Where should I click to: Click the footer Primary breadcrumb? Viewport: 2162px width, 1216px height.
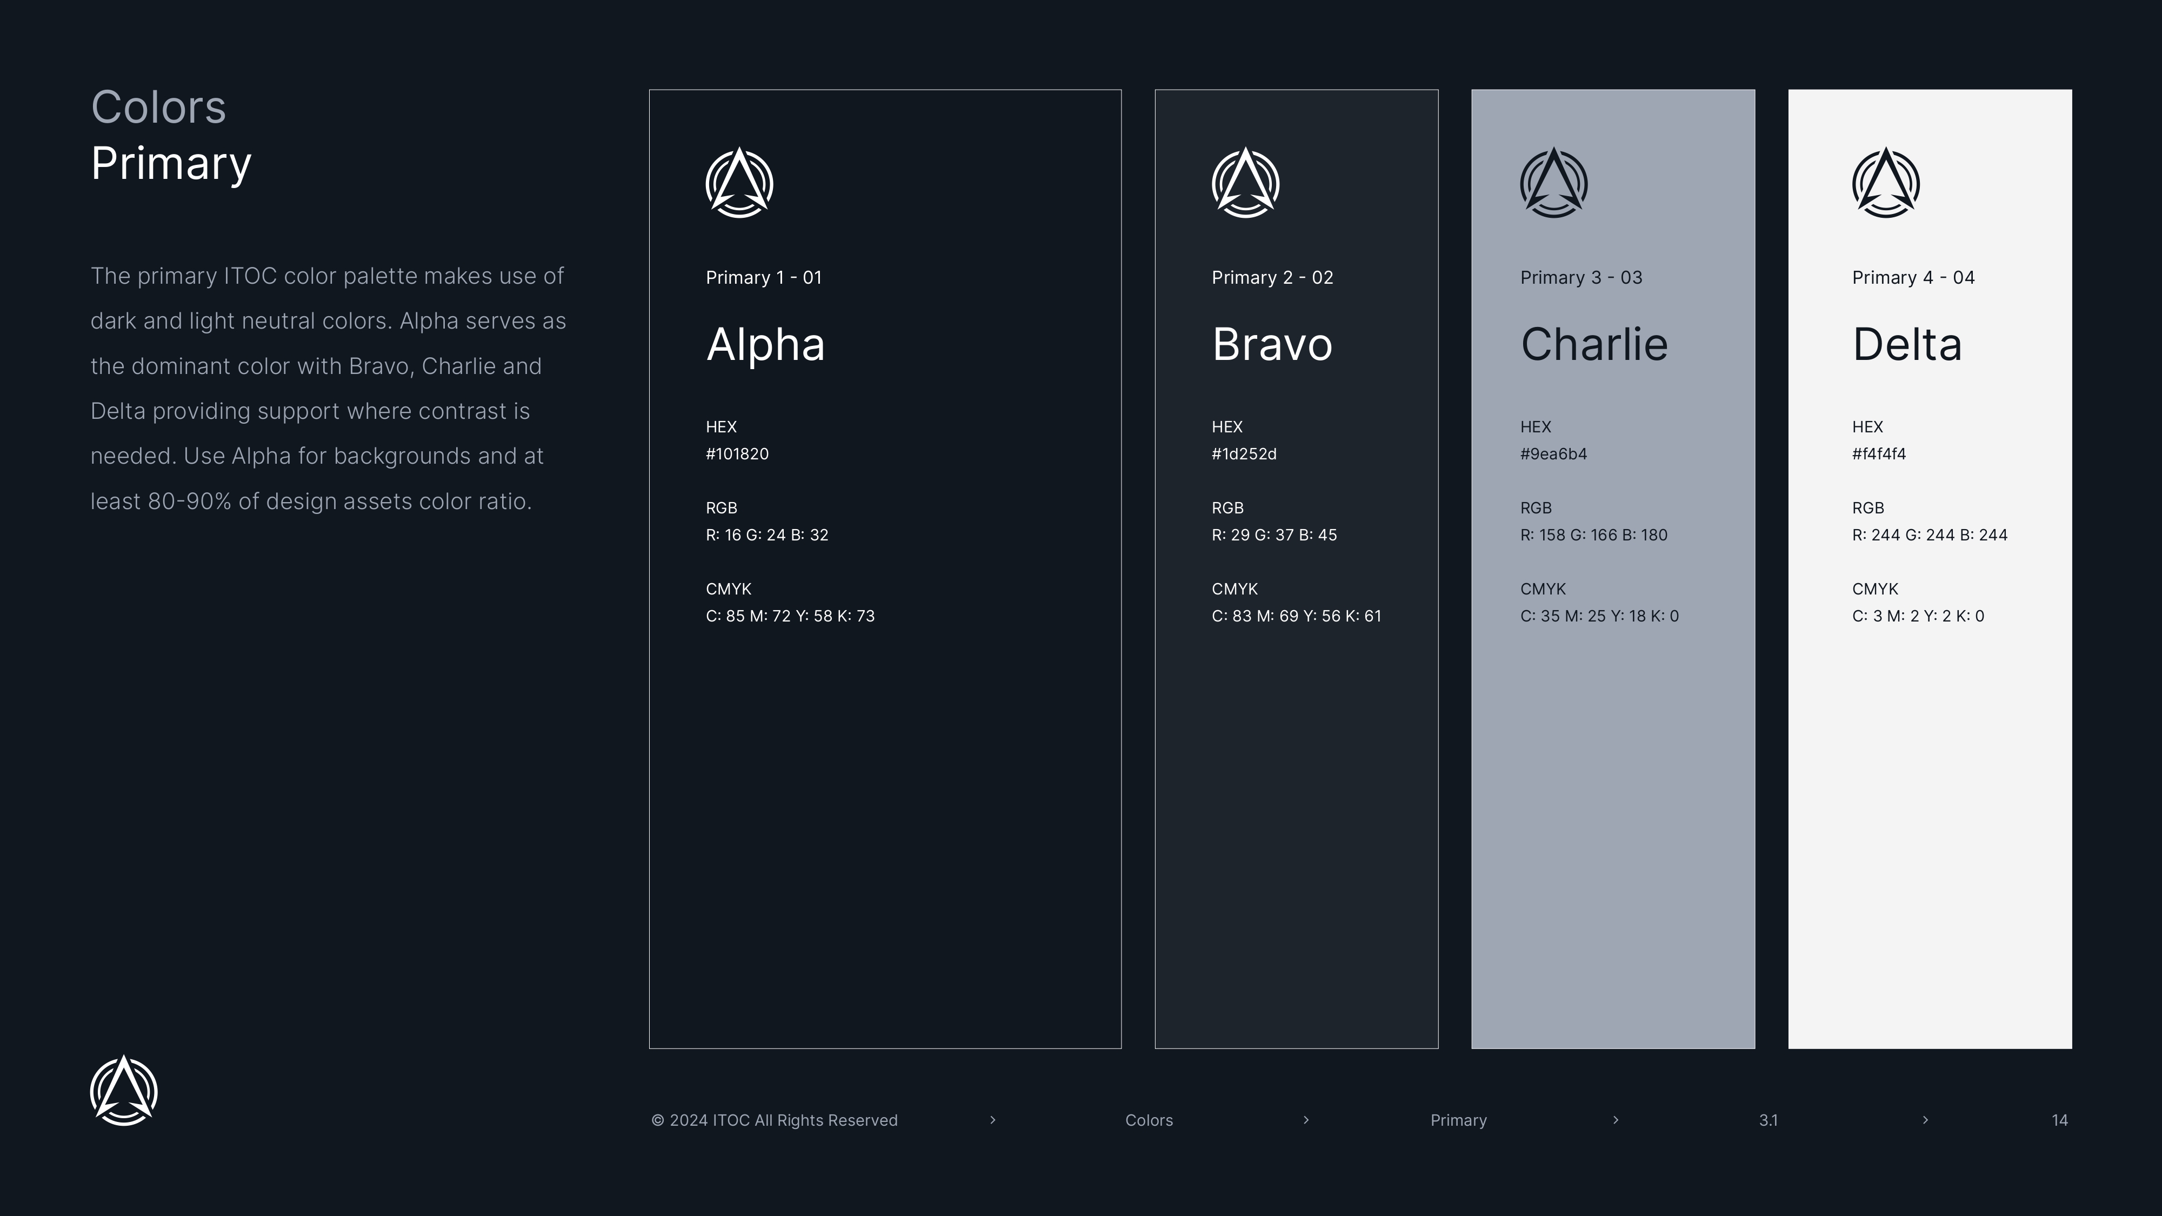tap(1459, 1120)
